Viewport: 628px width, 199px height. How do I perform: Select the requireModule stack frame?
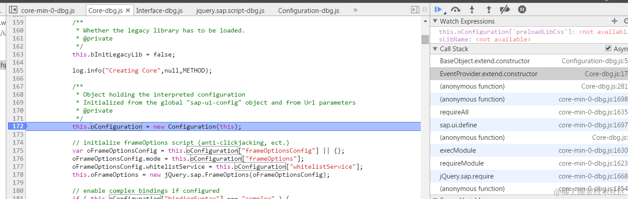(x=529, y=163)
